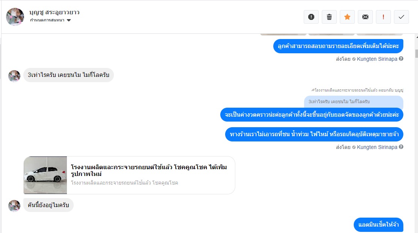Open the lower Kungten Sirinapa sender link
Viewport: 418px width, 233px height.
click(x=377, y=147)
